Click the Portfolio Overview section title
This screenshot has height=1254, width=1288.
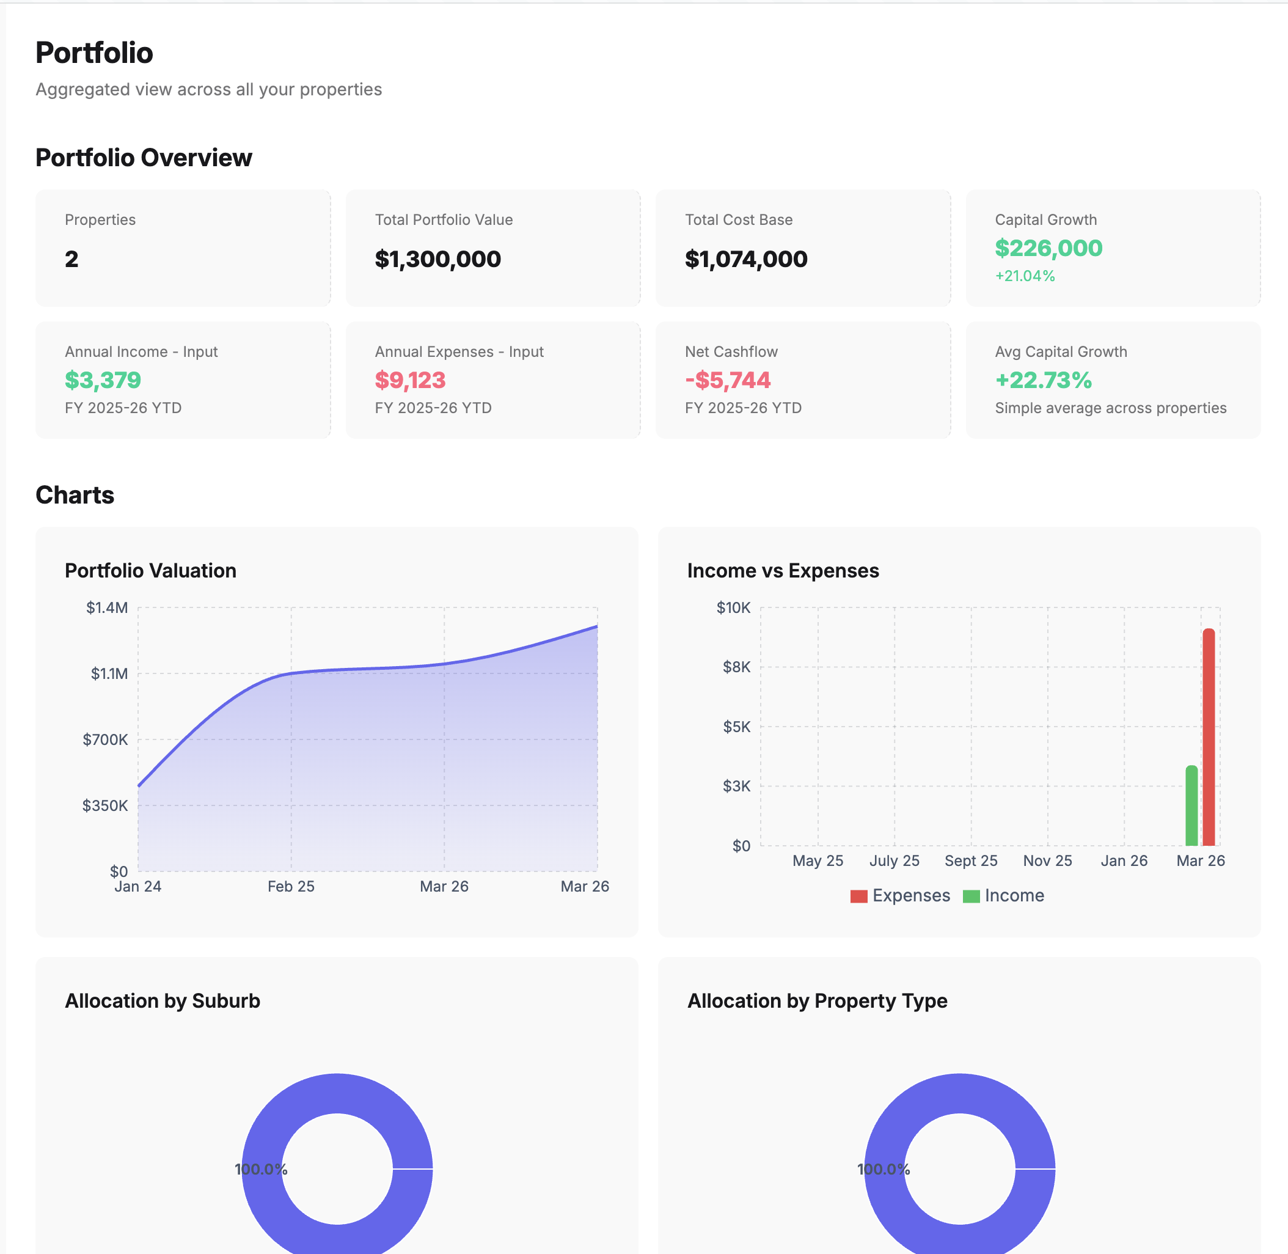click(144, 158)
